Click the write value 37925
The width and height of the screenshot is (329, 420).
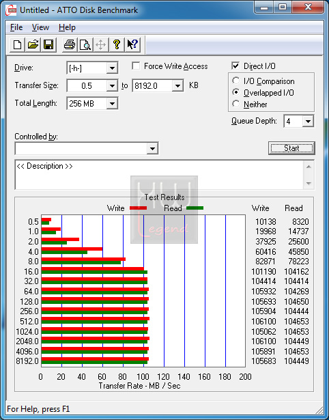point(266,241)
